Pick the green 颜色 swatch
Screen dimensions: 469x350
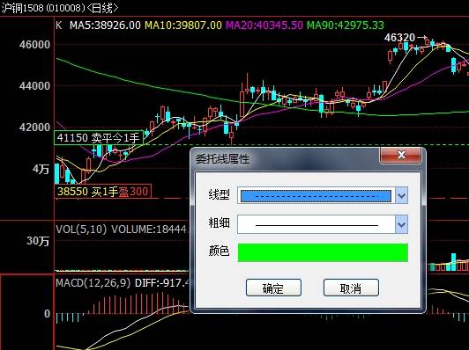[323, 252]
